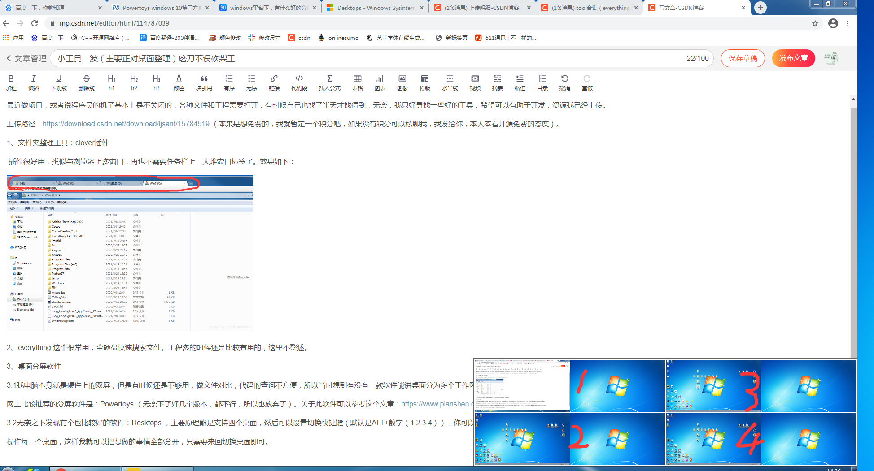Open a new browser tab
Image resolution: width=874 pixels, height=471 pixels.
760,8
